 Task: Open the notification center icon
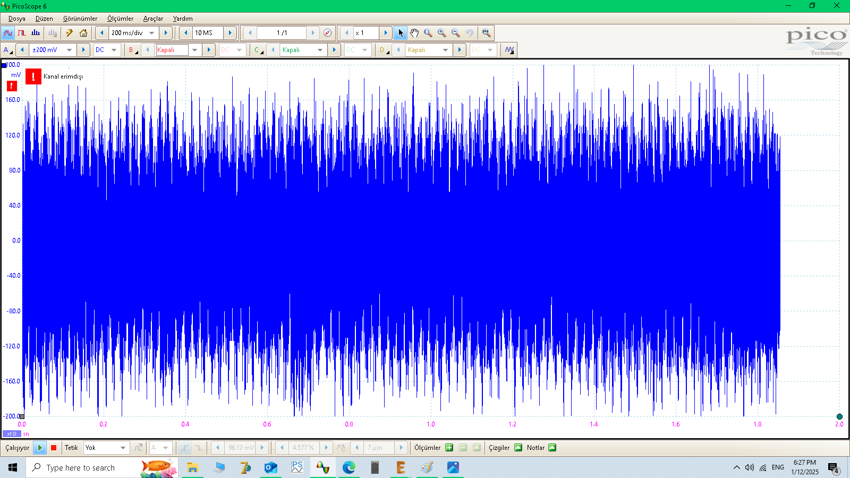point(834,468)
